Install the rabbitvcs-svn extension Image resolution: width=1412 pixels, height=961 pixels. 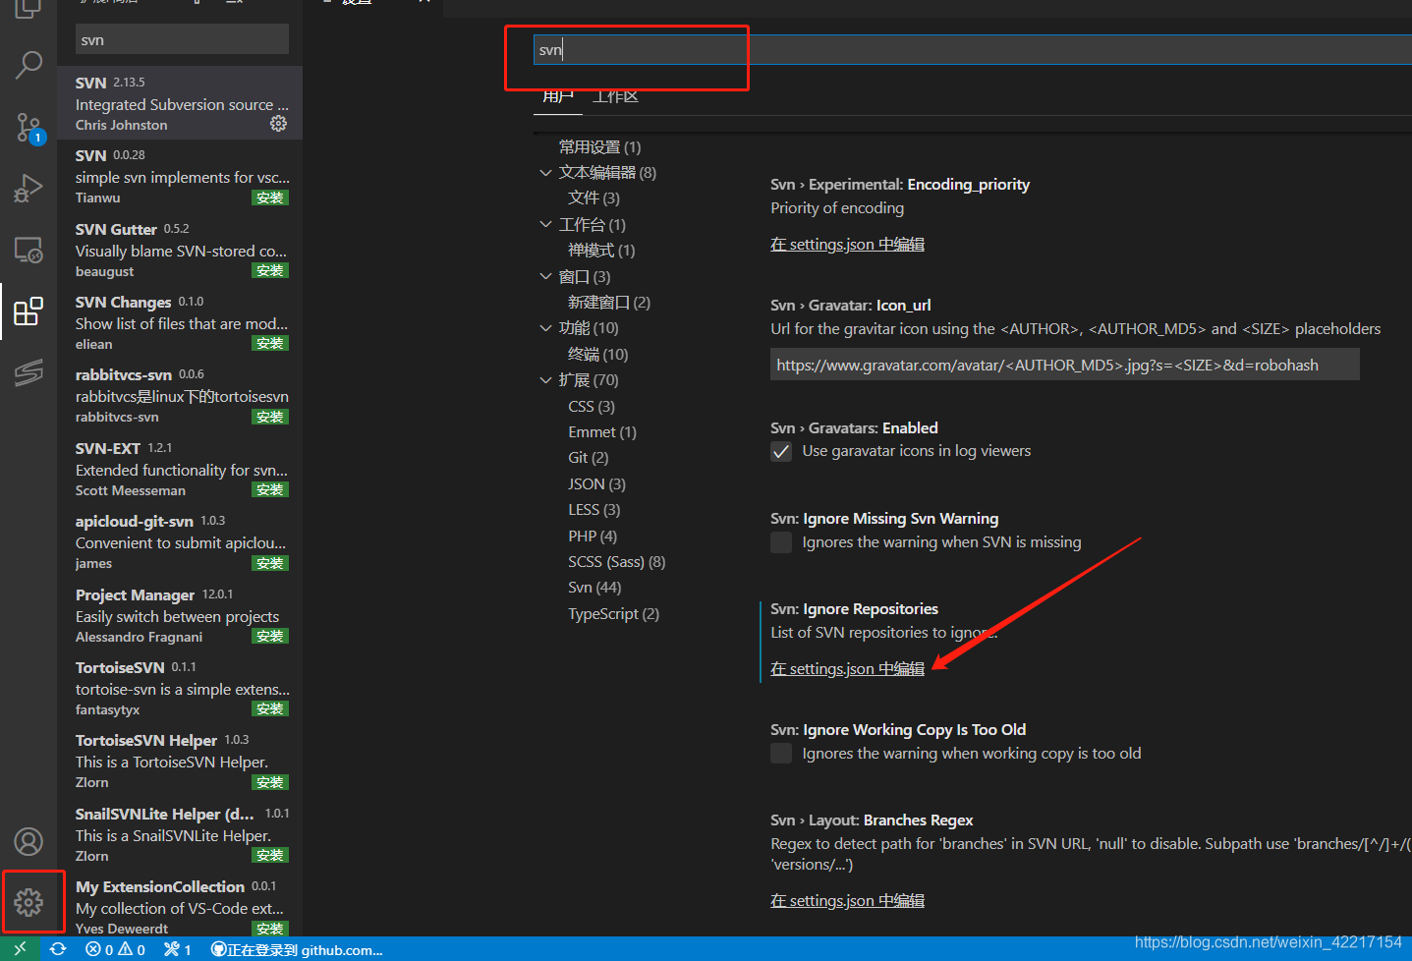[270, 417]
